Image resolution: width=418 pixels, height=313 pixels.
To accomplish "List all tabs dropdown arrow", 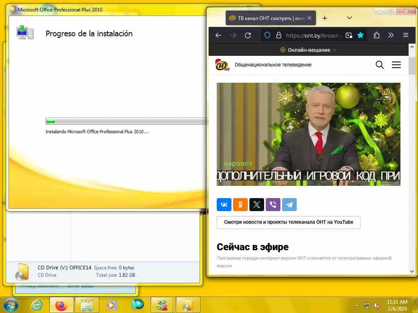I will coord(349,18).
